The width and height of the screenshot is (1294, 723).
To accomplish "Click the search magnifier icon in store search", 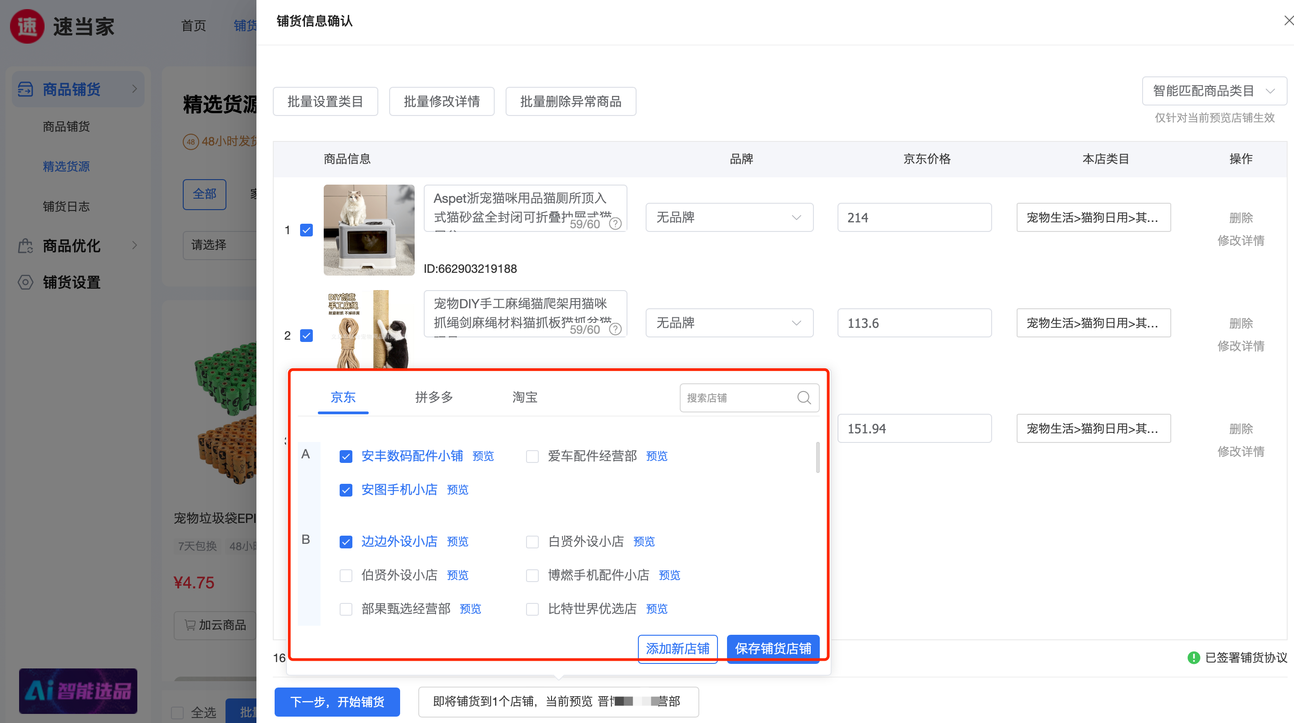I will [x=804, y=398].
